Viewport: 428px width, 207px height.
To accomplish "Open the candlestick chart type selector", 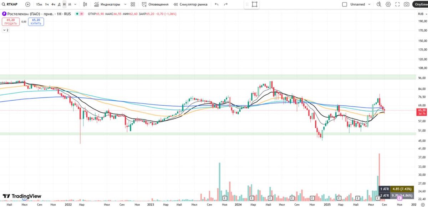I will [x=85, y=4].
